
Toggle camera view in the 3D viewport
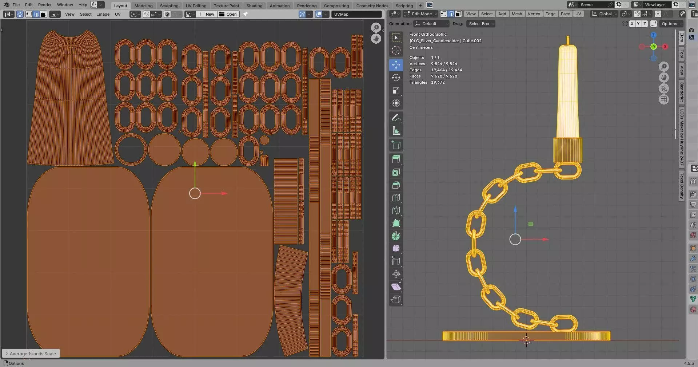664,88
